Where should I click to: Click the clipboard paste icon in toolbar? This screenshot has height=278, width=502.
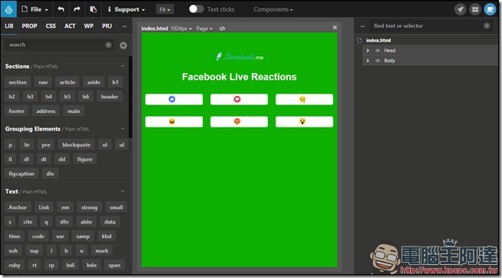[x=93, y=9]
